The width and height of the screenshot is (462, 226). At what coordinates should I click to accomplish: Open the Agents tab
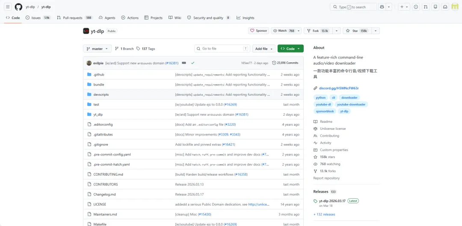pos(107,18)
